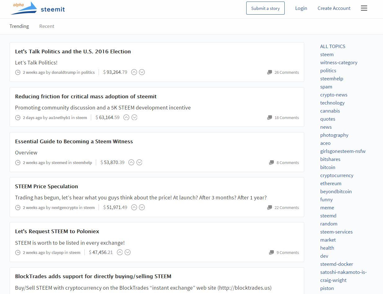Downvote the 'Request STEEM to Poloniex' post
Screen dimensions: 383x294
point(128,252)
